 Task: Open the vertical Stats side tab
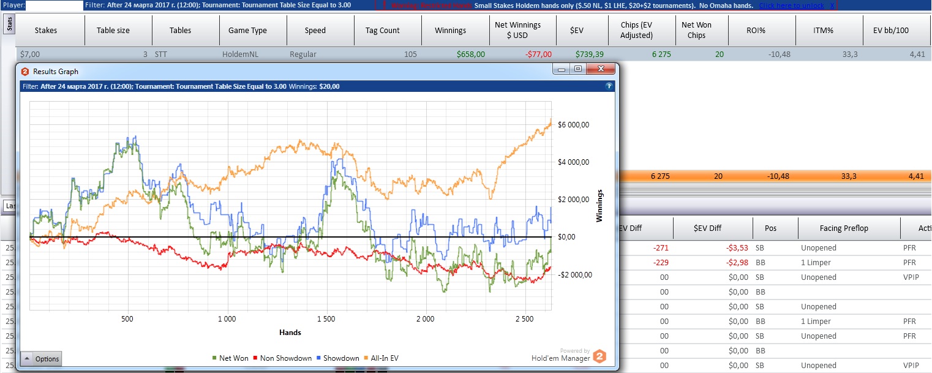coord(9,24)
